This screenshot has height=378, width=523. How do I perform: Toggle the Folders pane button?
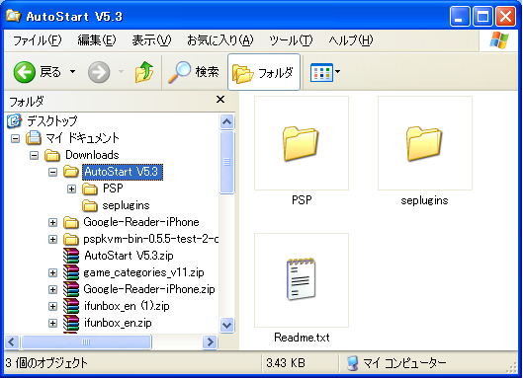[x=264, y=72]
